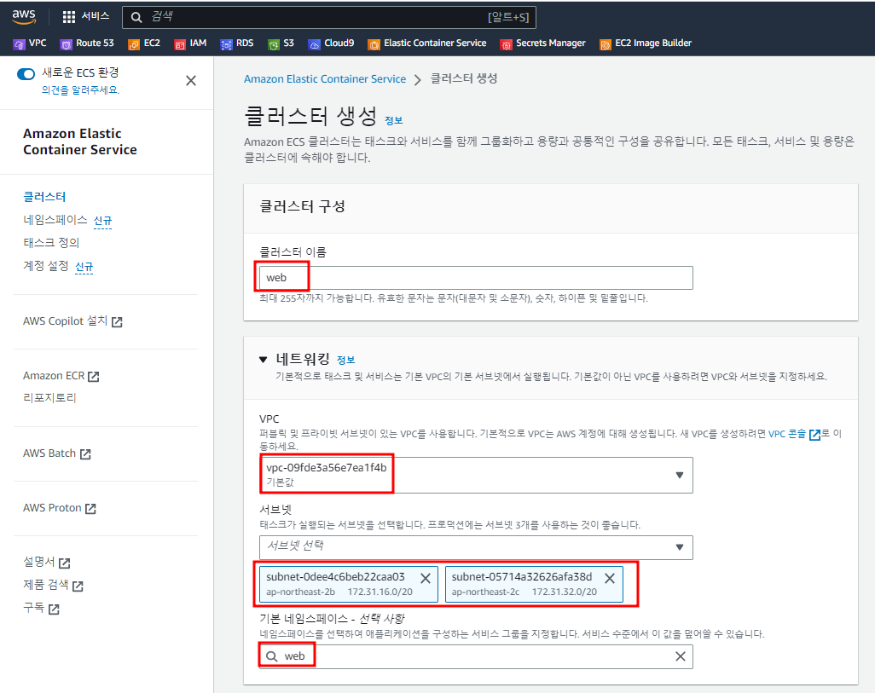
Task: Click the AWS logo home icon
Action: click(x=24, y=17)
